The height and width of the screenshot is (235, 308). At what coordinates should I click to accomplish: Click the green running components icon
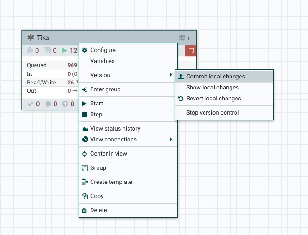pos(64,51)
